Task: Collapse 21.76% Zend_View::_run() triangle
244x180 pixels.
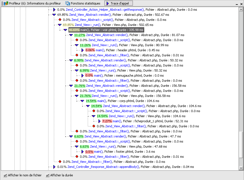Action: point(76,96)
